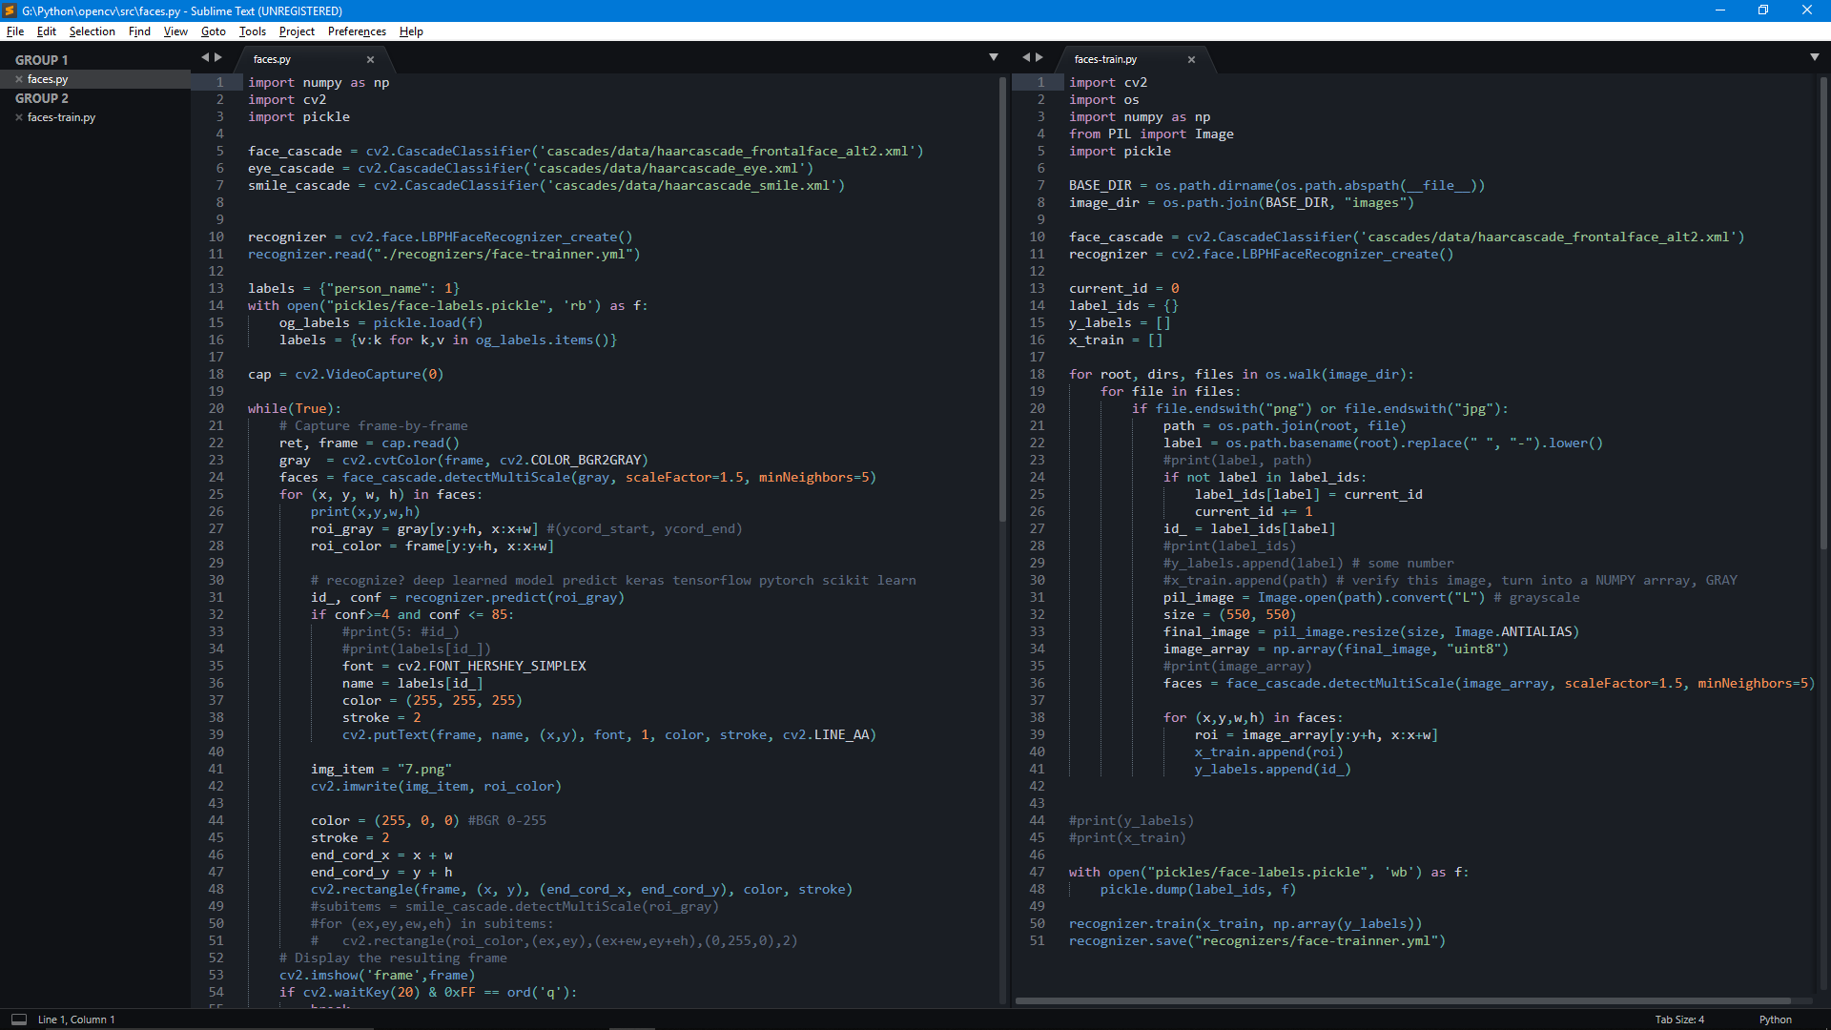
Task: Open the Tools menu
Action: pos(252,31)
